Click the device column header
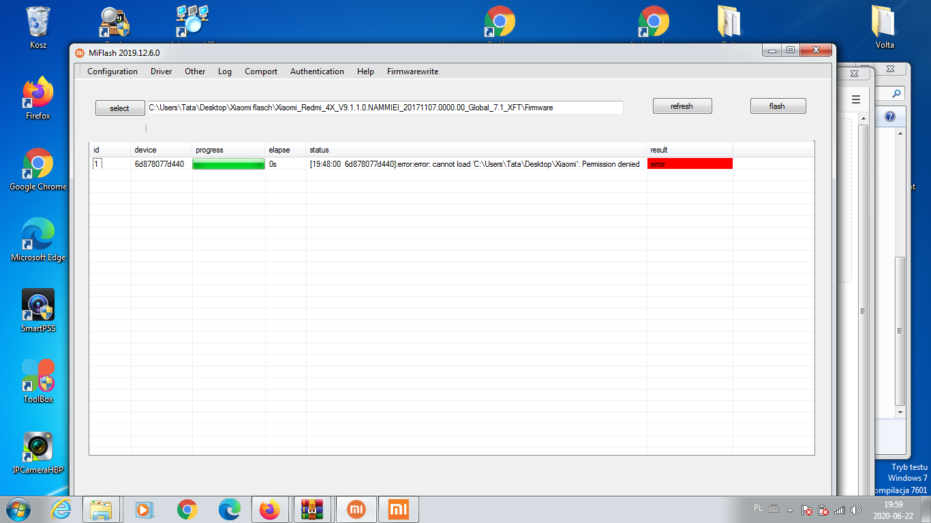This screenshot has height=523, width=931. [x=162, y=150]
